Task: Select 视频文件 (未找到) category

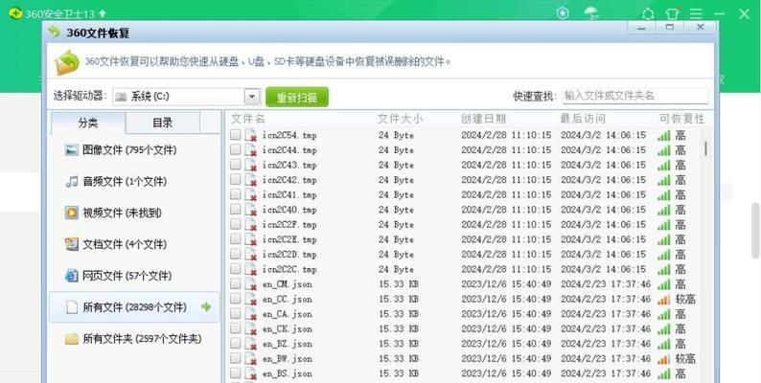Action: click(134, 213)
